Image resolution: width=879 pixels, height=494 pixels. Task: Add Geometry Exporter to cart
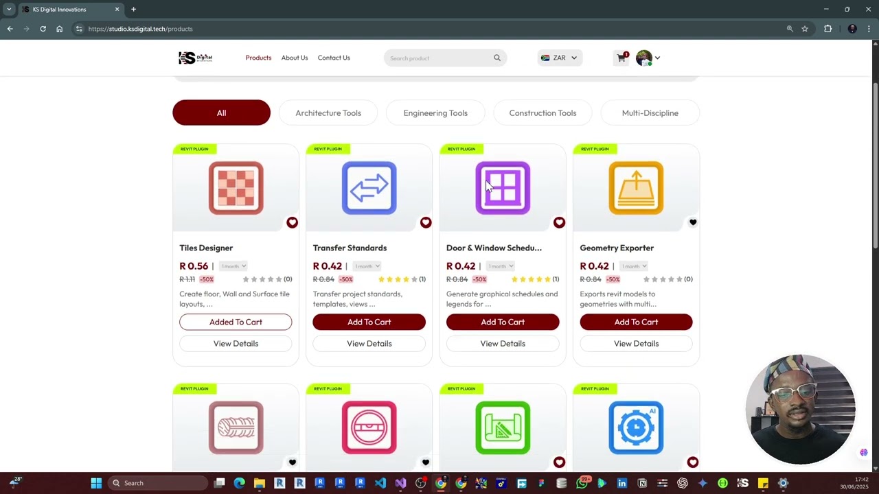[636, 322]
